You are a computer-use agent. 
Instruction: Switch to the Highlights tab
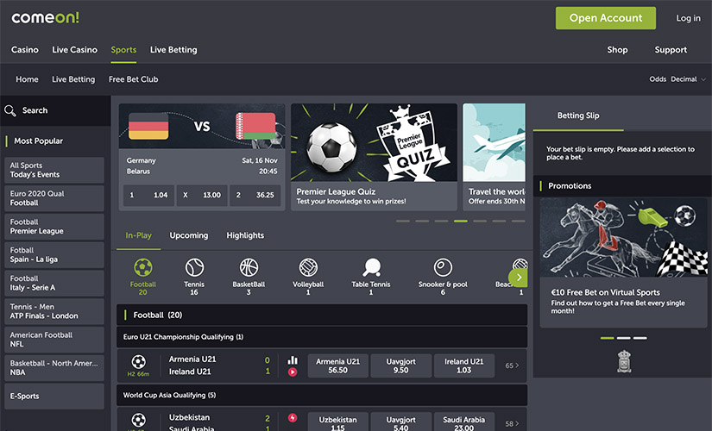(245, 235)
